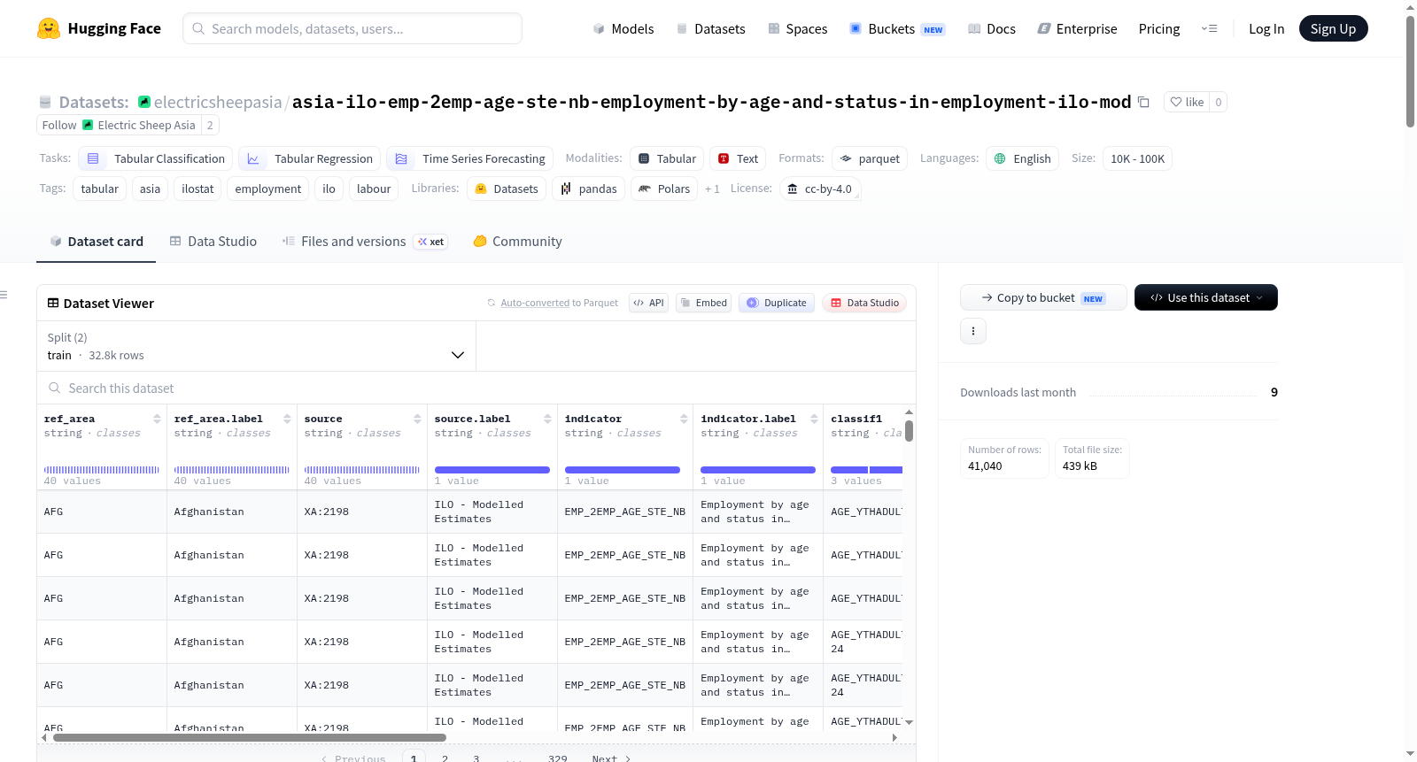Open the API button in Dataset Viewer

coord(648,303)
